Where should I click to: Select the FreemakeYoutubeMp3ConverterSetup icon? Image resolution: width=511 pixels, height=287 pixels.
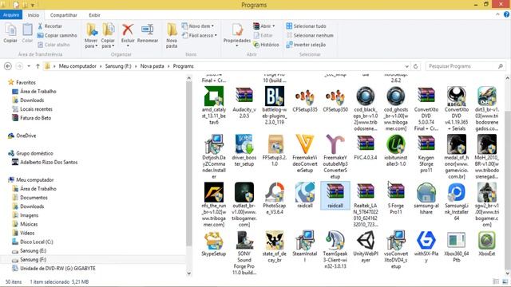[x=335, y=144]
